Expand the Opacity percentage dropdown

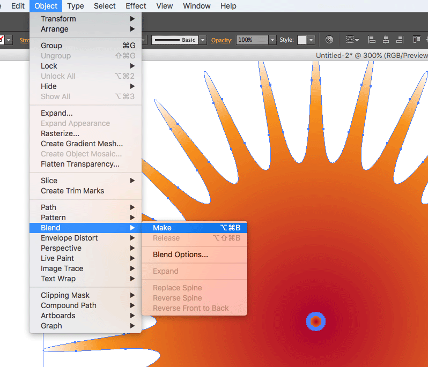coord(272,40)
